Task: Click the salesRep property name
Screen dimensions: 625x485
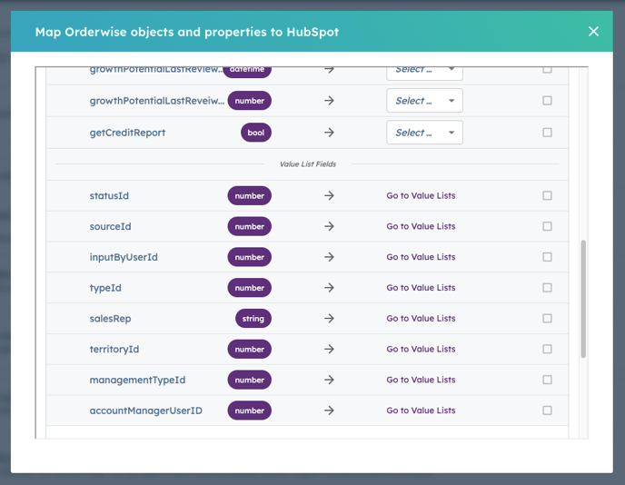Action: 111,319
